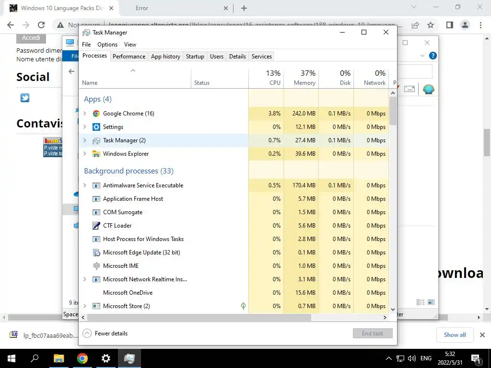Click the Application Frame Host icon
This screenshot has width=491, height=368.
coord(96,199)
